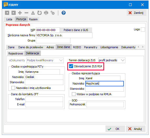
Task: Open the RODO tab
Action: pyautogui.click(x=77, y=47)
